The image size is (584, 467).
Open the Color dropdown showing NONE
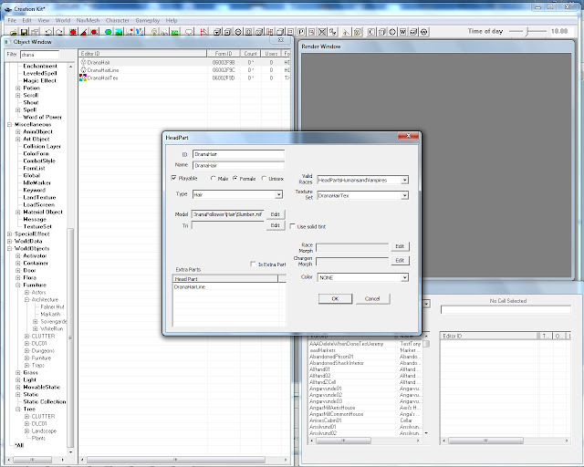[x=404, y=277]
